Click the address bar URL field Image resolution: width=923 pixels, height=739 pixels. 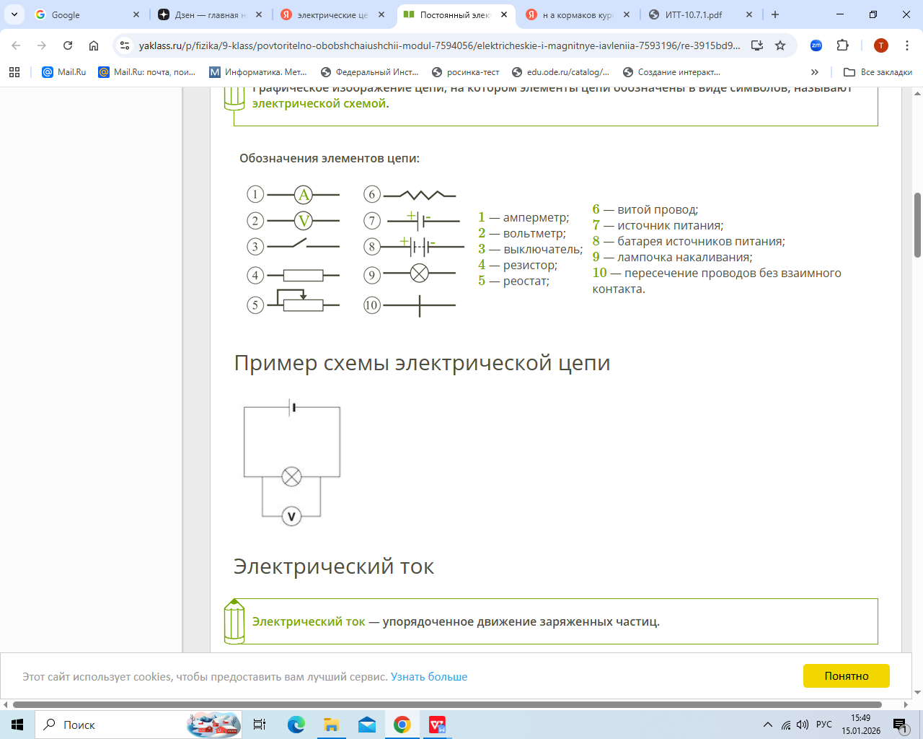pos(438,45)
